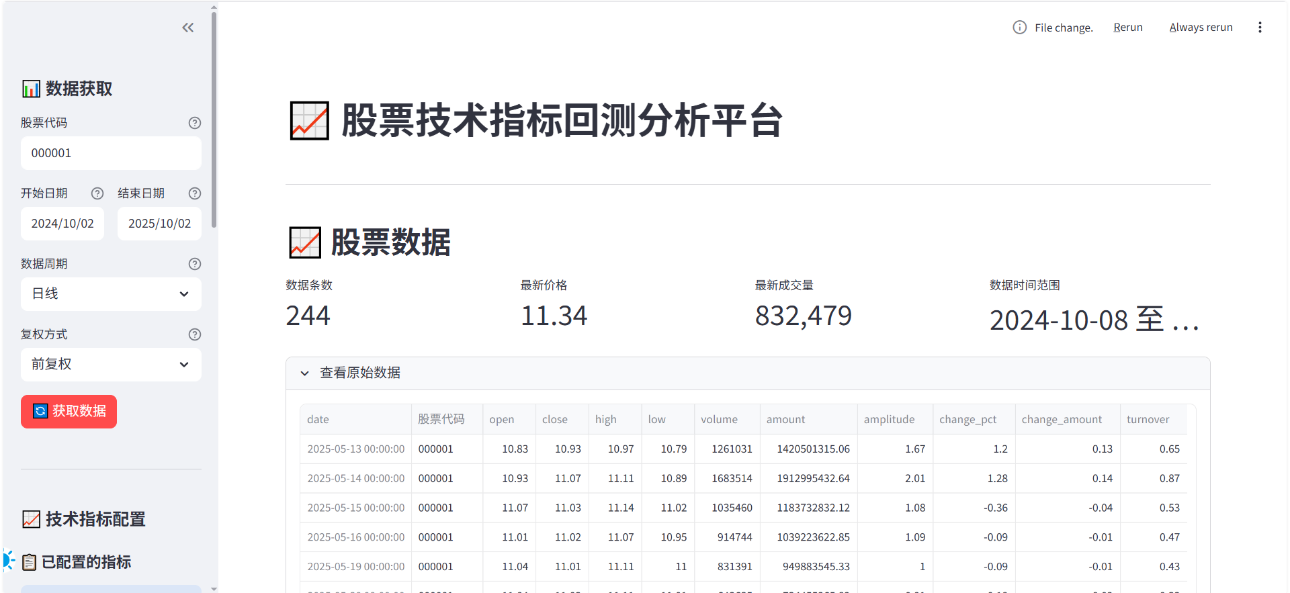Collapse the sidebar with double-chevron icon
The image size is (1290, 593).
click(188, 28)
